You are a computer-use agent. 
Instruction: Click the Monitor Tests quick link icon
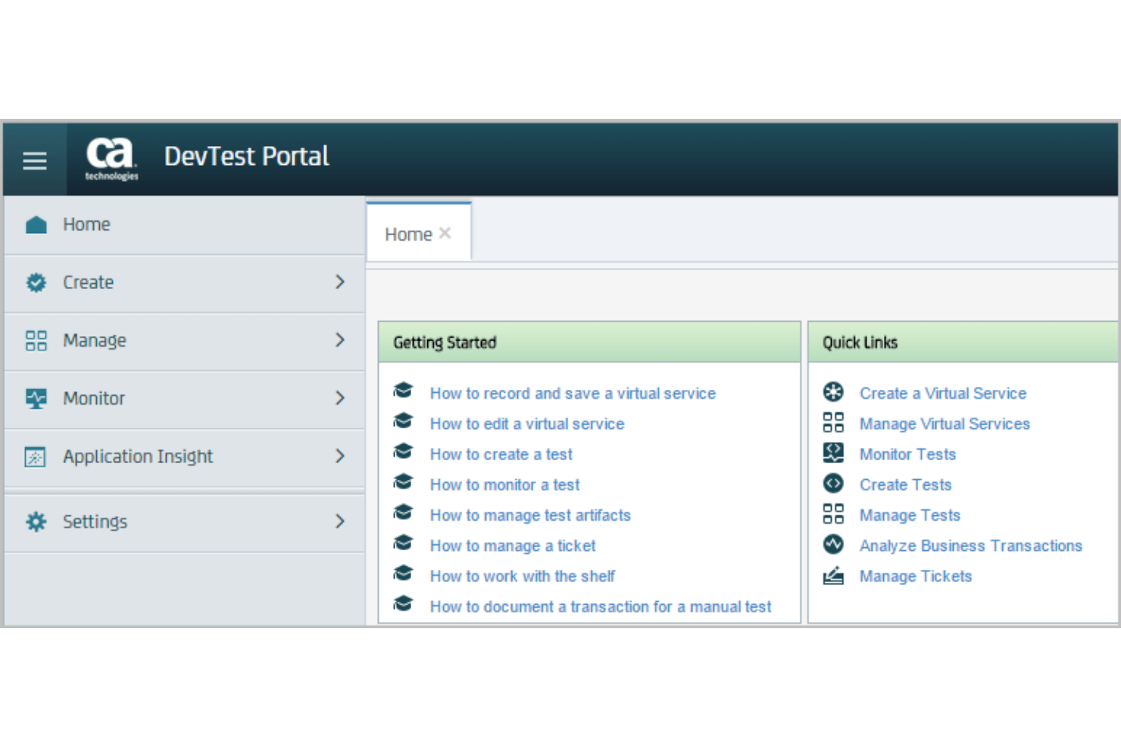(x=833, y=453)
